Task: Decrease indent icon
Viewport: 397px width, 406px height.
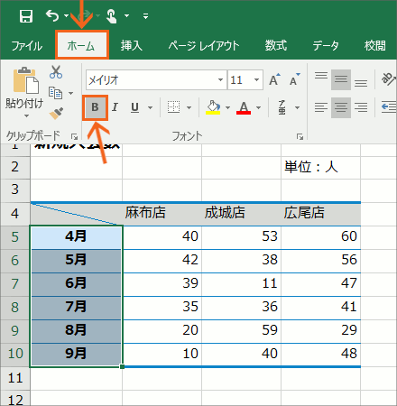Action: pos(389,107)
